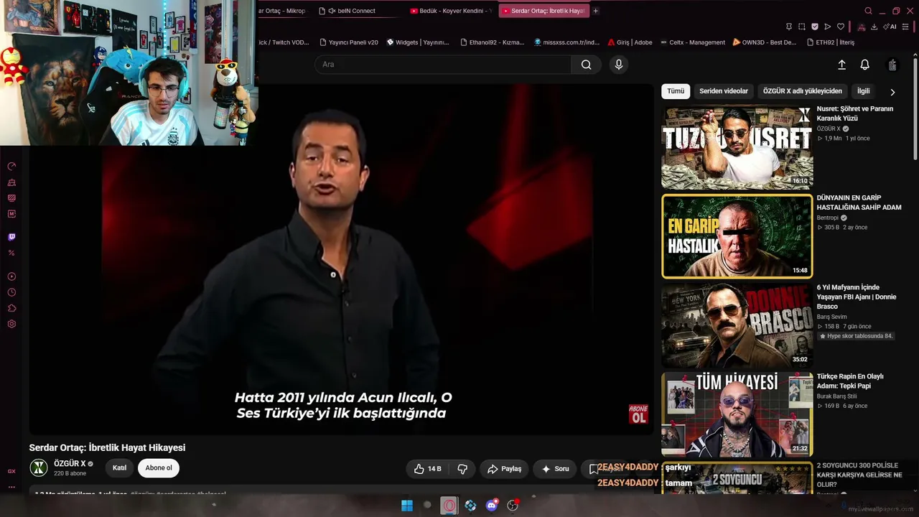Open History clock icon in sidebar
The image size is (919, 517).
click(x=11, y=292)
